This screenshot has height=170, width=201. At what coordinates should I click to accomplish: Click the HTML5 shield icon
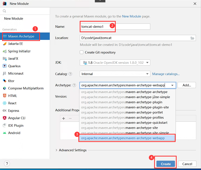(5, 96)
